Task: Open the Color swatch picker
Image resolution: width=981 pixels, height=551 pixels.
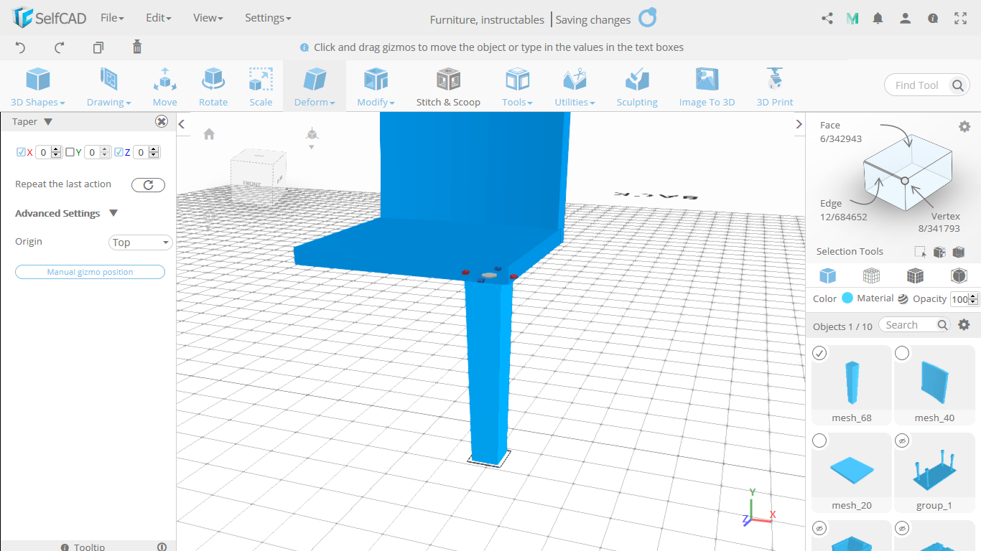Action: click(847, 298)
